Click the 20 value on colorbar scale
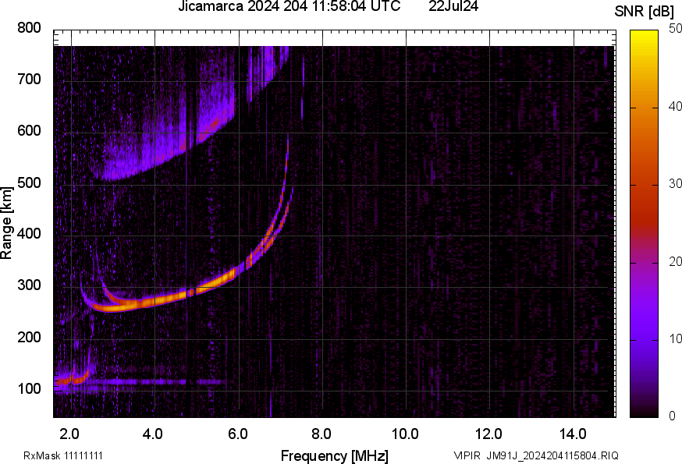 [676, 261]
